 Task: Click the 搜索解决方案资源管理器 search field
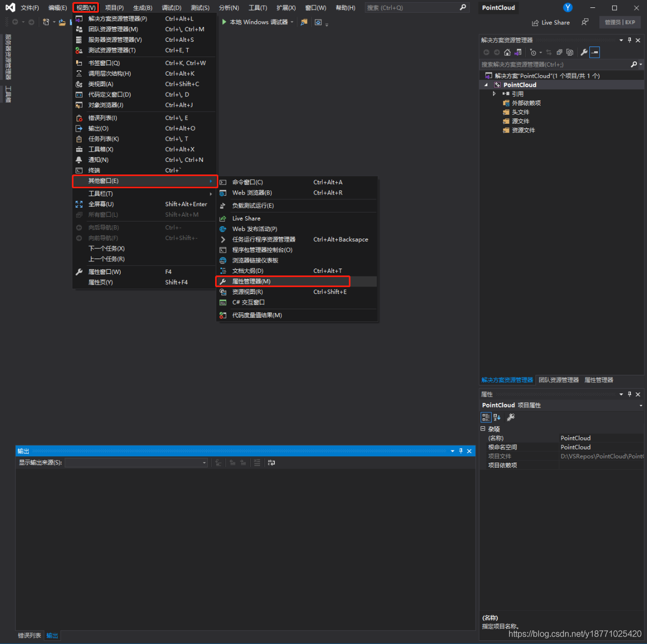554,65
